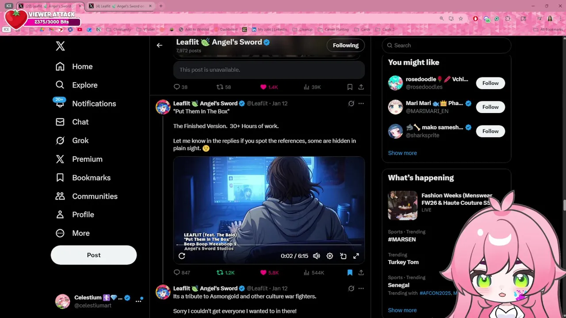Open the VTuber bookmarks folder
Image resolution: width=566 pixels, height=318 pixels.
pyautogui.click(x=145, y=30)
